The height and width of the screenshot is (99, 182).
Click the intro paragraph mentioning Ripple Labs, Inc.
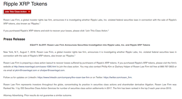(90, 22)
